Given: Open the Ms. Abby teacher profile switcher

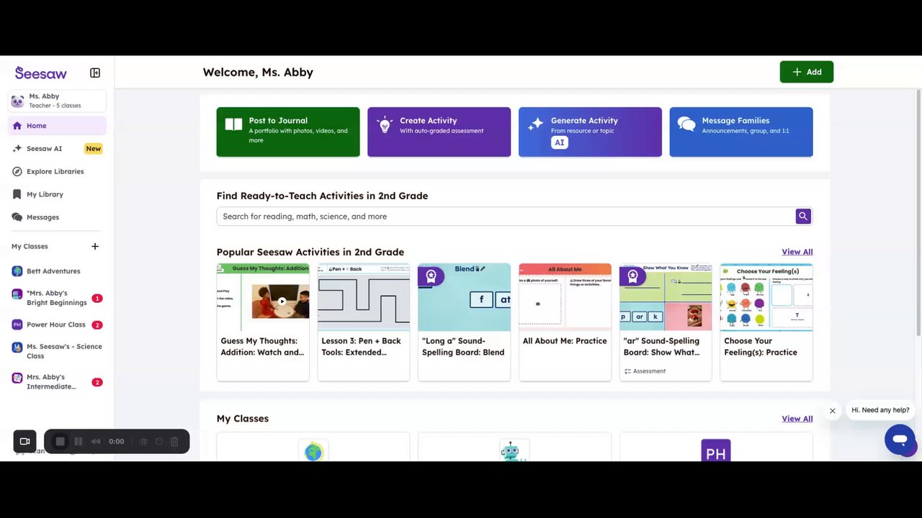Looking at the screenshot, I should pos(57,101).
